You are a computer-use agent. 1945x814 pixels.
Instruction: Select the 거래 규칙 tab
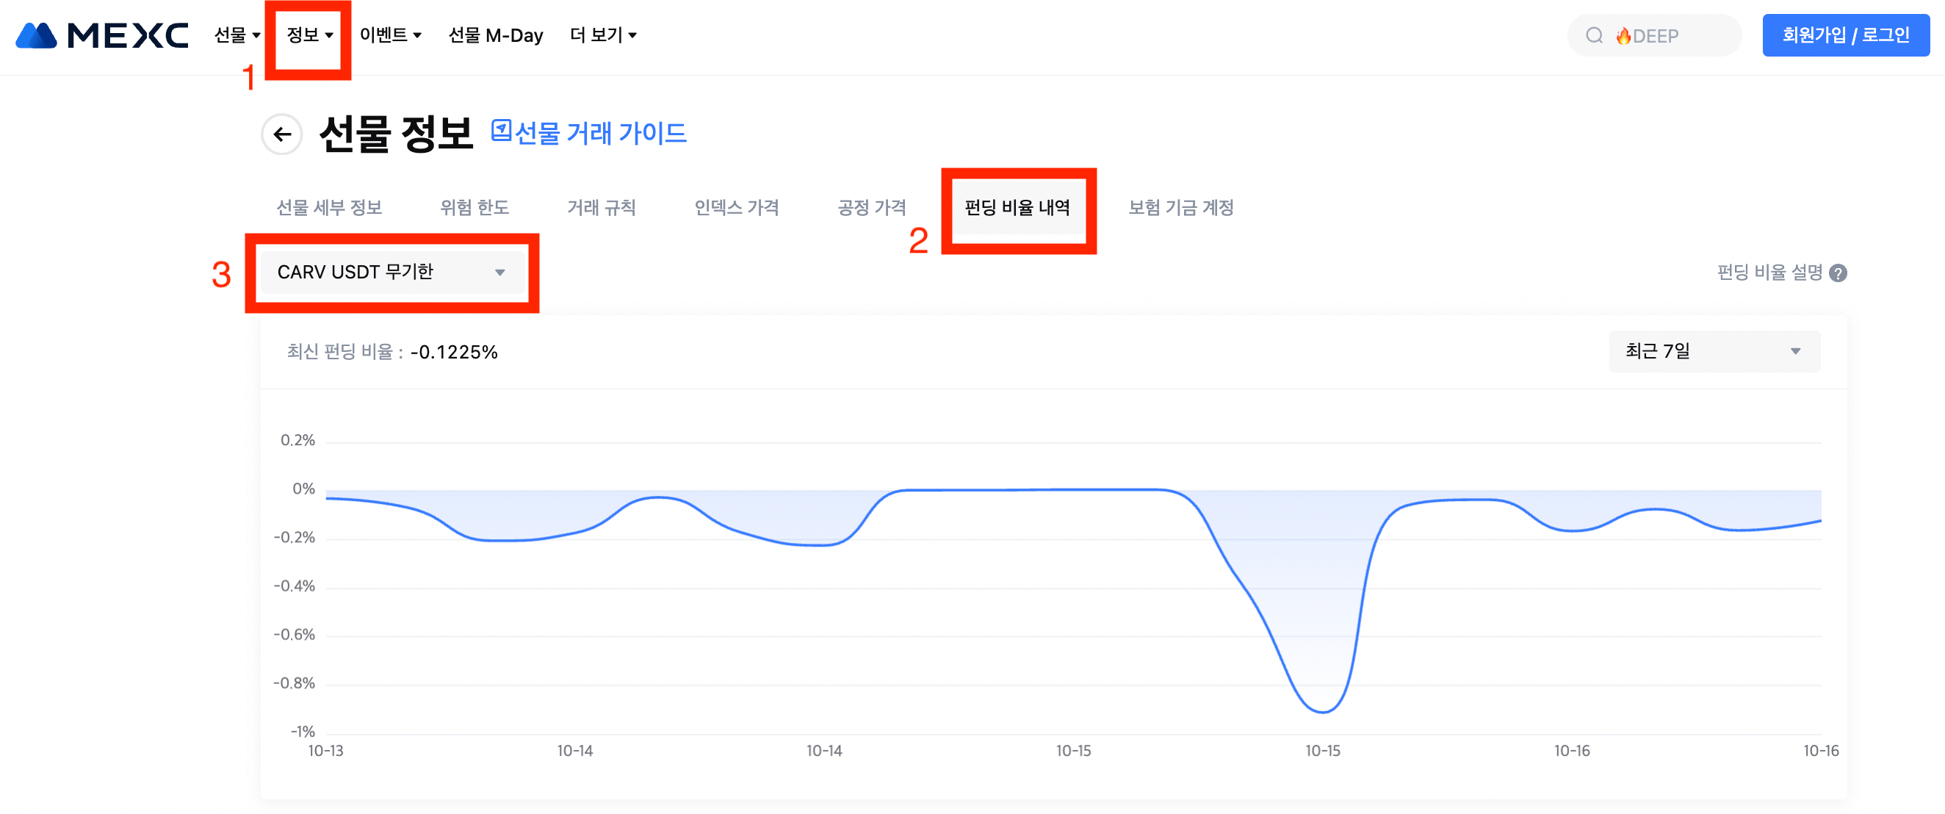click(601, 208)
